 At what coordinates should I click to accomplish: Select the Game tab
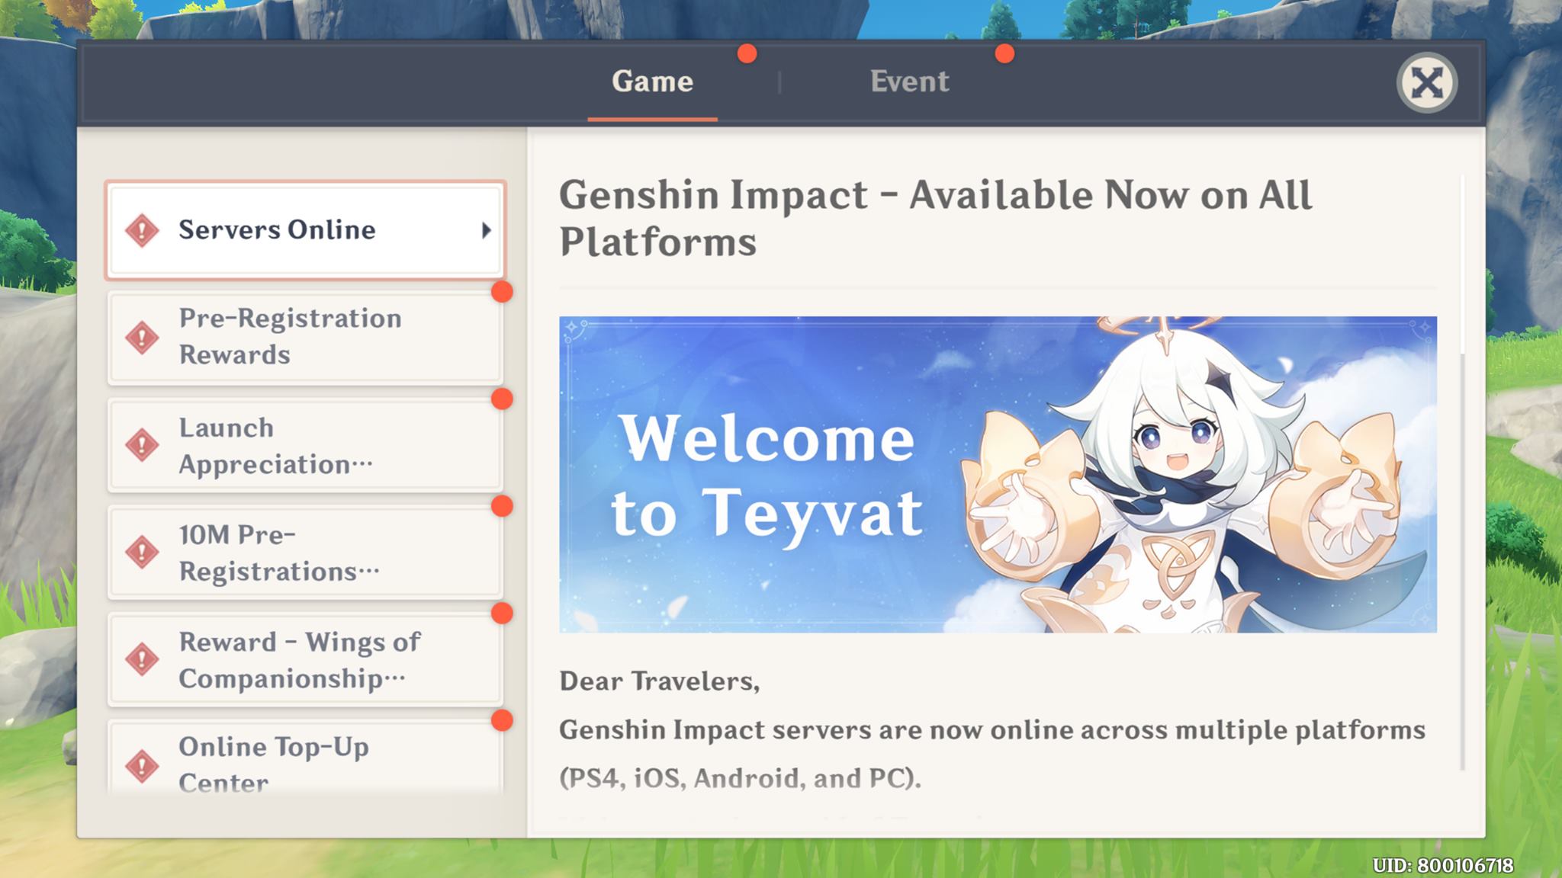[x=652, y=82]
